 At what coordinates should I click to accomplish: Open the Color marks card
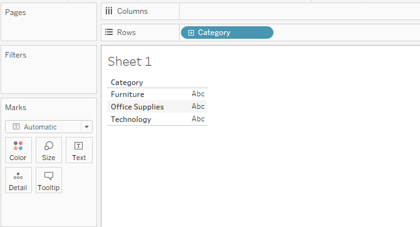pyautogui.click(x=18, y=150)
